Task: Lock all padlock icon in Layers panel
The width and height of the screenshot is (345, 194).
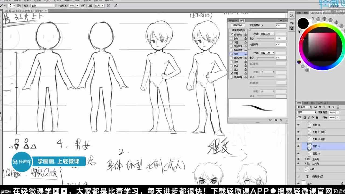Action: [317, 117]
